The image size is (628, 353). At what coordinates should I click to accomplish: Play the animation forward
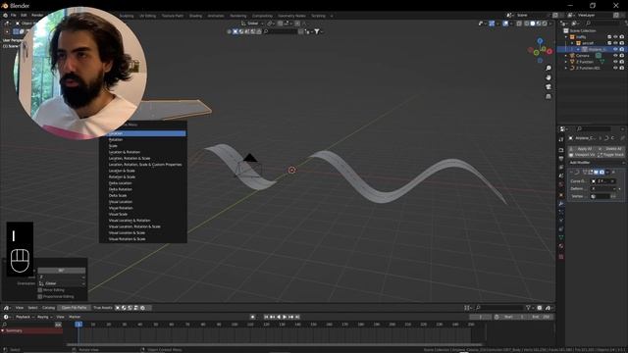[x=285, y=317]
